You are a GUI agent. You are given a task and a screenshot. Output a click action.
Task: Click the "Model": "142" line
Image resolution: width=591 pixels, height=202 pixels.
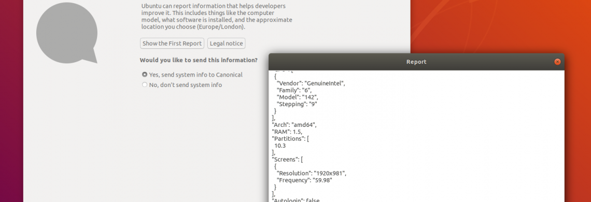point(298,97)
